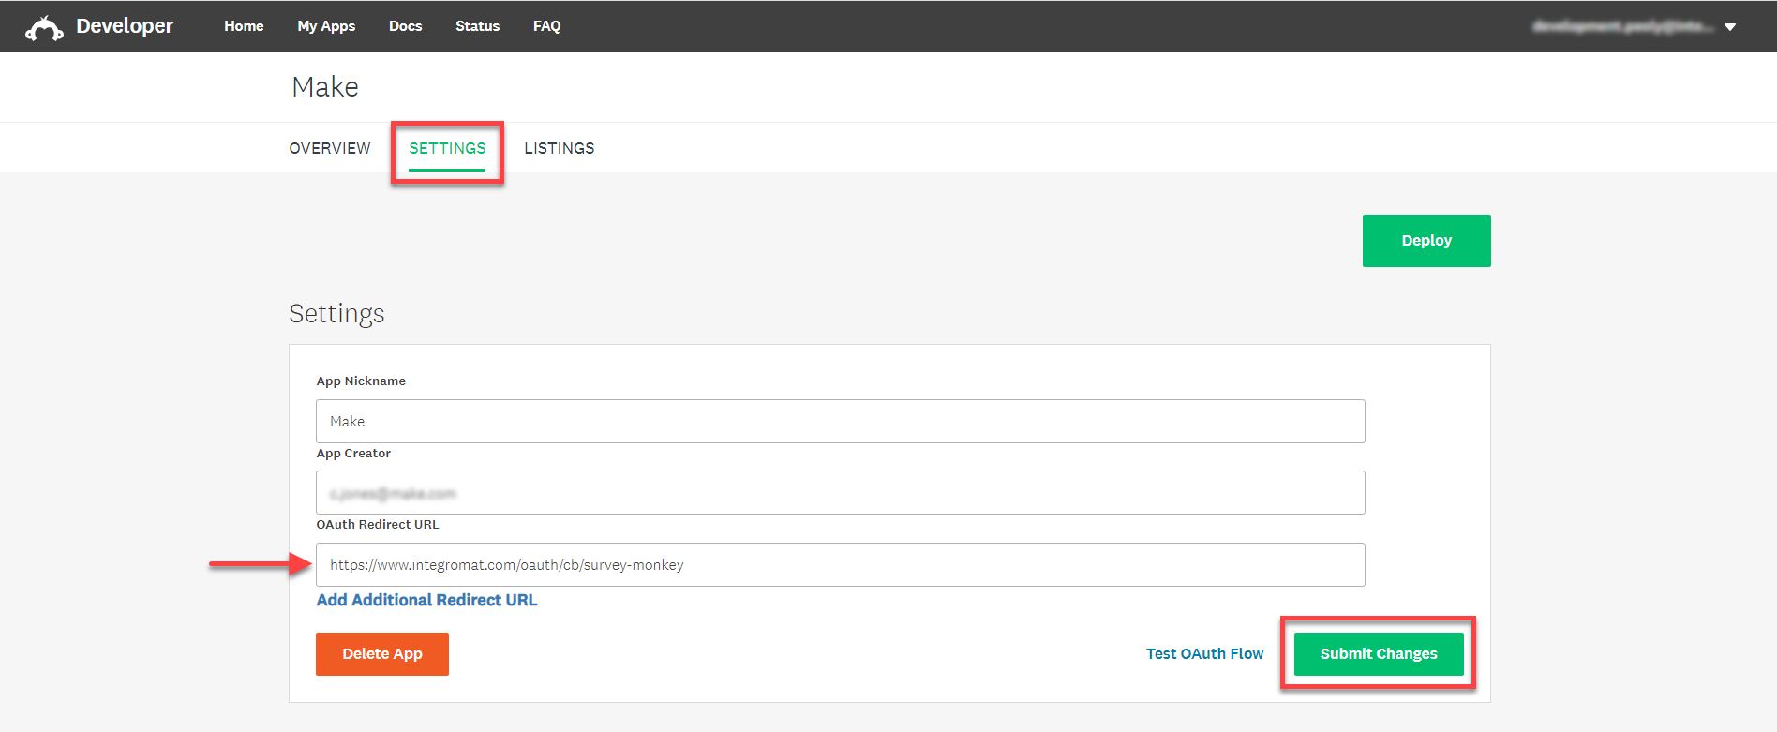
Task: Click the Make app title heading
Action: 325,87
